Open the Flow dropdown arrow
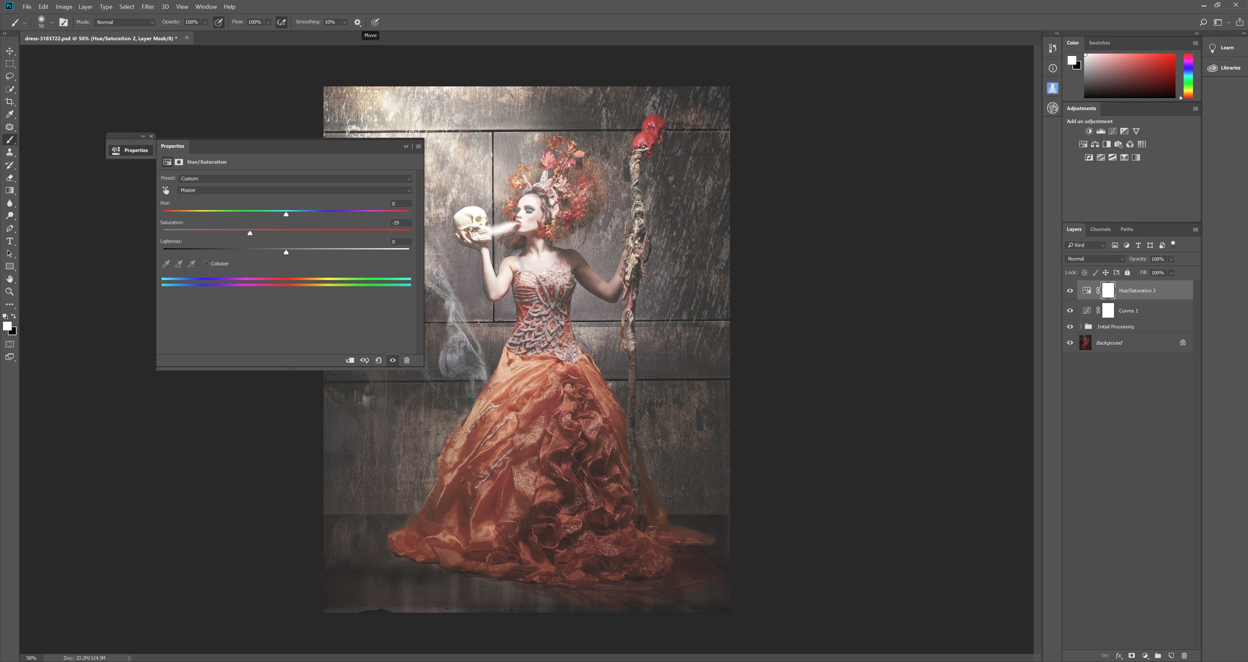 [x=268, y=22]
